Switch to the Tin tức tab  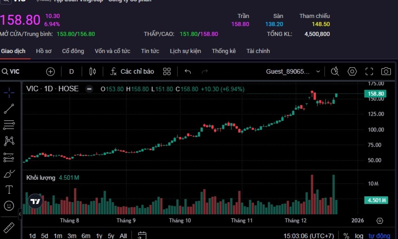(150, 51)
